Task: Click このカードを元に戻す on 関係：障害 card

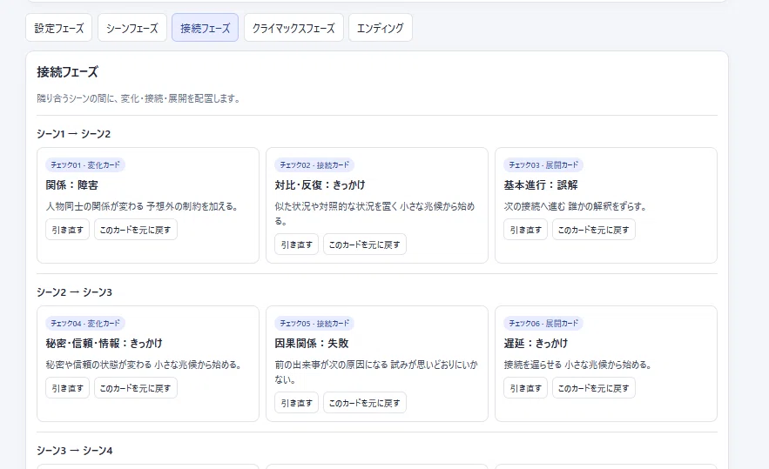Action: [136, 230]
